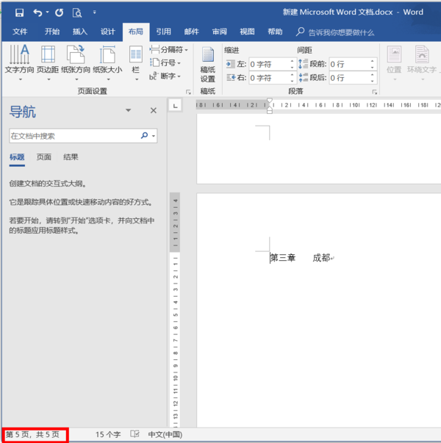This screenshot has width=441, height=443.
Task: Click the right indent 右 value field
Action: point(270,78)
